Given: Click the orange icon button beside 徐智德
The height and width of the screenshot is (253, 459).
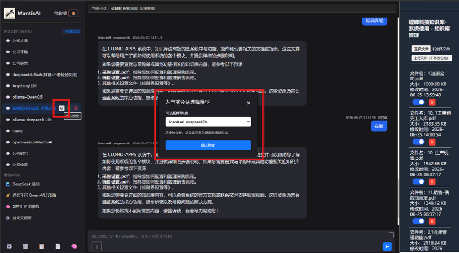Looking at the screenshot, I should tap(73, 13).
